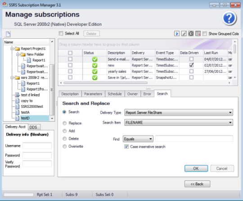243x201 pixels.
Task: Switch to the Schedule tab
Action: point(115,94)
